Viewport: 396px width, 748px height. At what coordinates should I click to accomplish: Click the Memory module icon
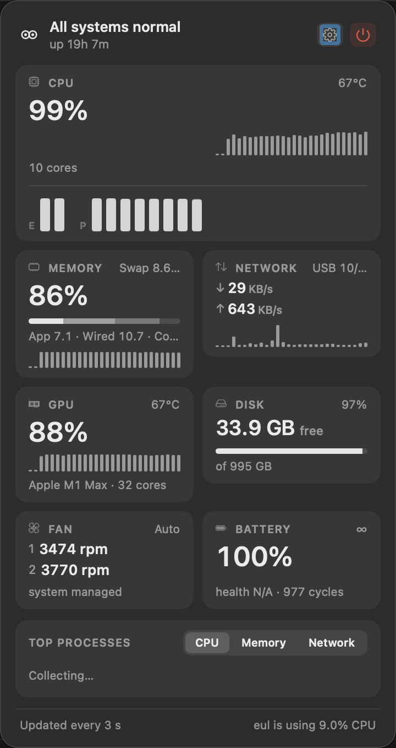click(x=34, y=268)
